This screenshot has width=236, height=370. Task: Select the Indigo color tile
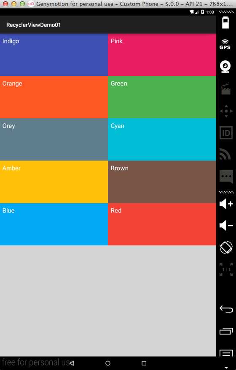pyautogui.click(x=54, y=55)
